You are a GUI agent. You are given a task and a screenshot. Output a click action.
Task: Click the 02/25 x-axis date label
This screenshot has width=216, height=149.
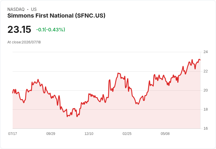pos(127,133)
